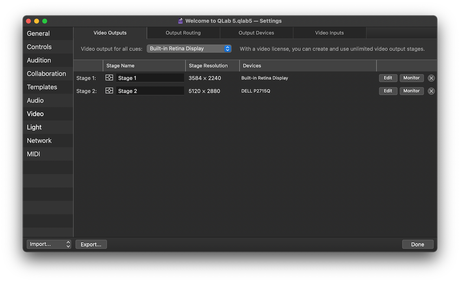Remove Stage 1 using its circular X icon
The height and width of the screenshot is (282, 460).
[x=431, y=77]
